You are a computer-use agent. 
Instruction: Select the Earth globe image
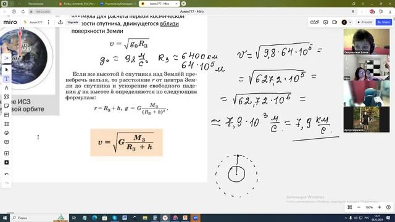coord(23,56)
